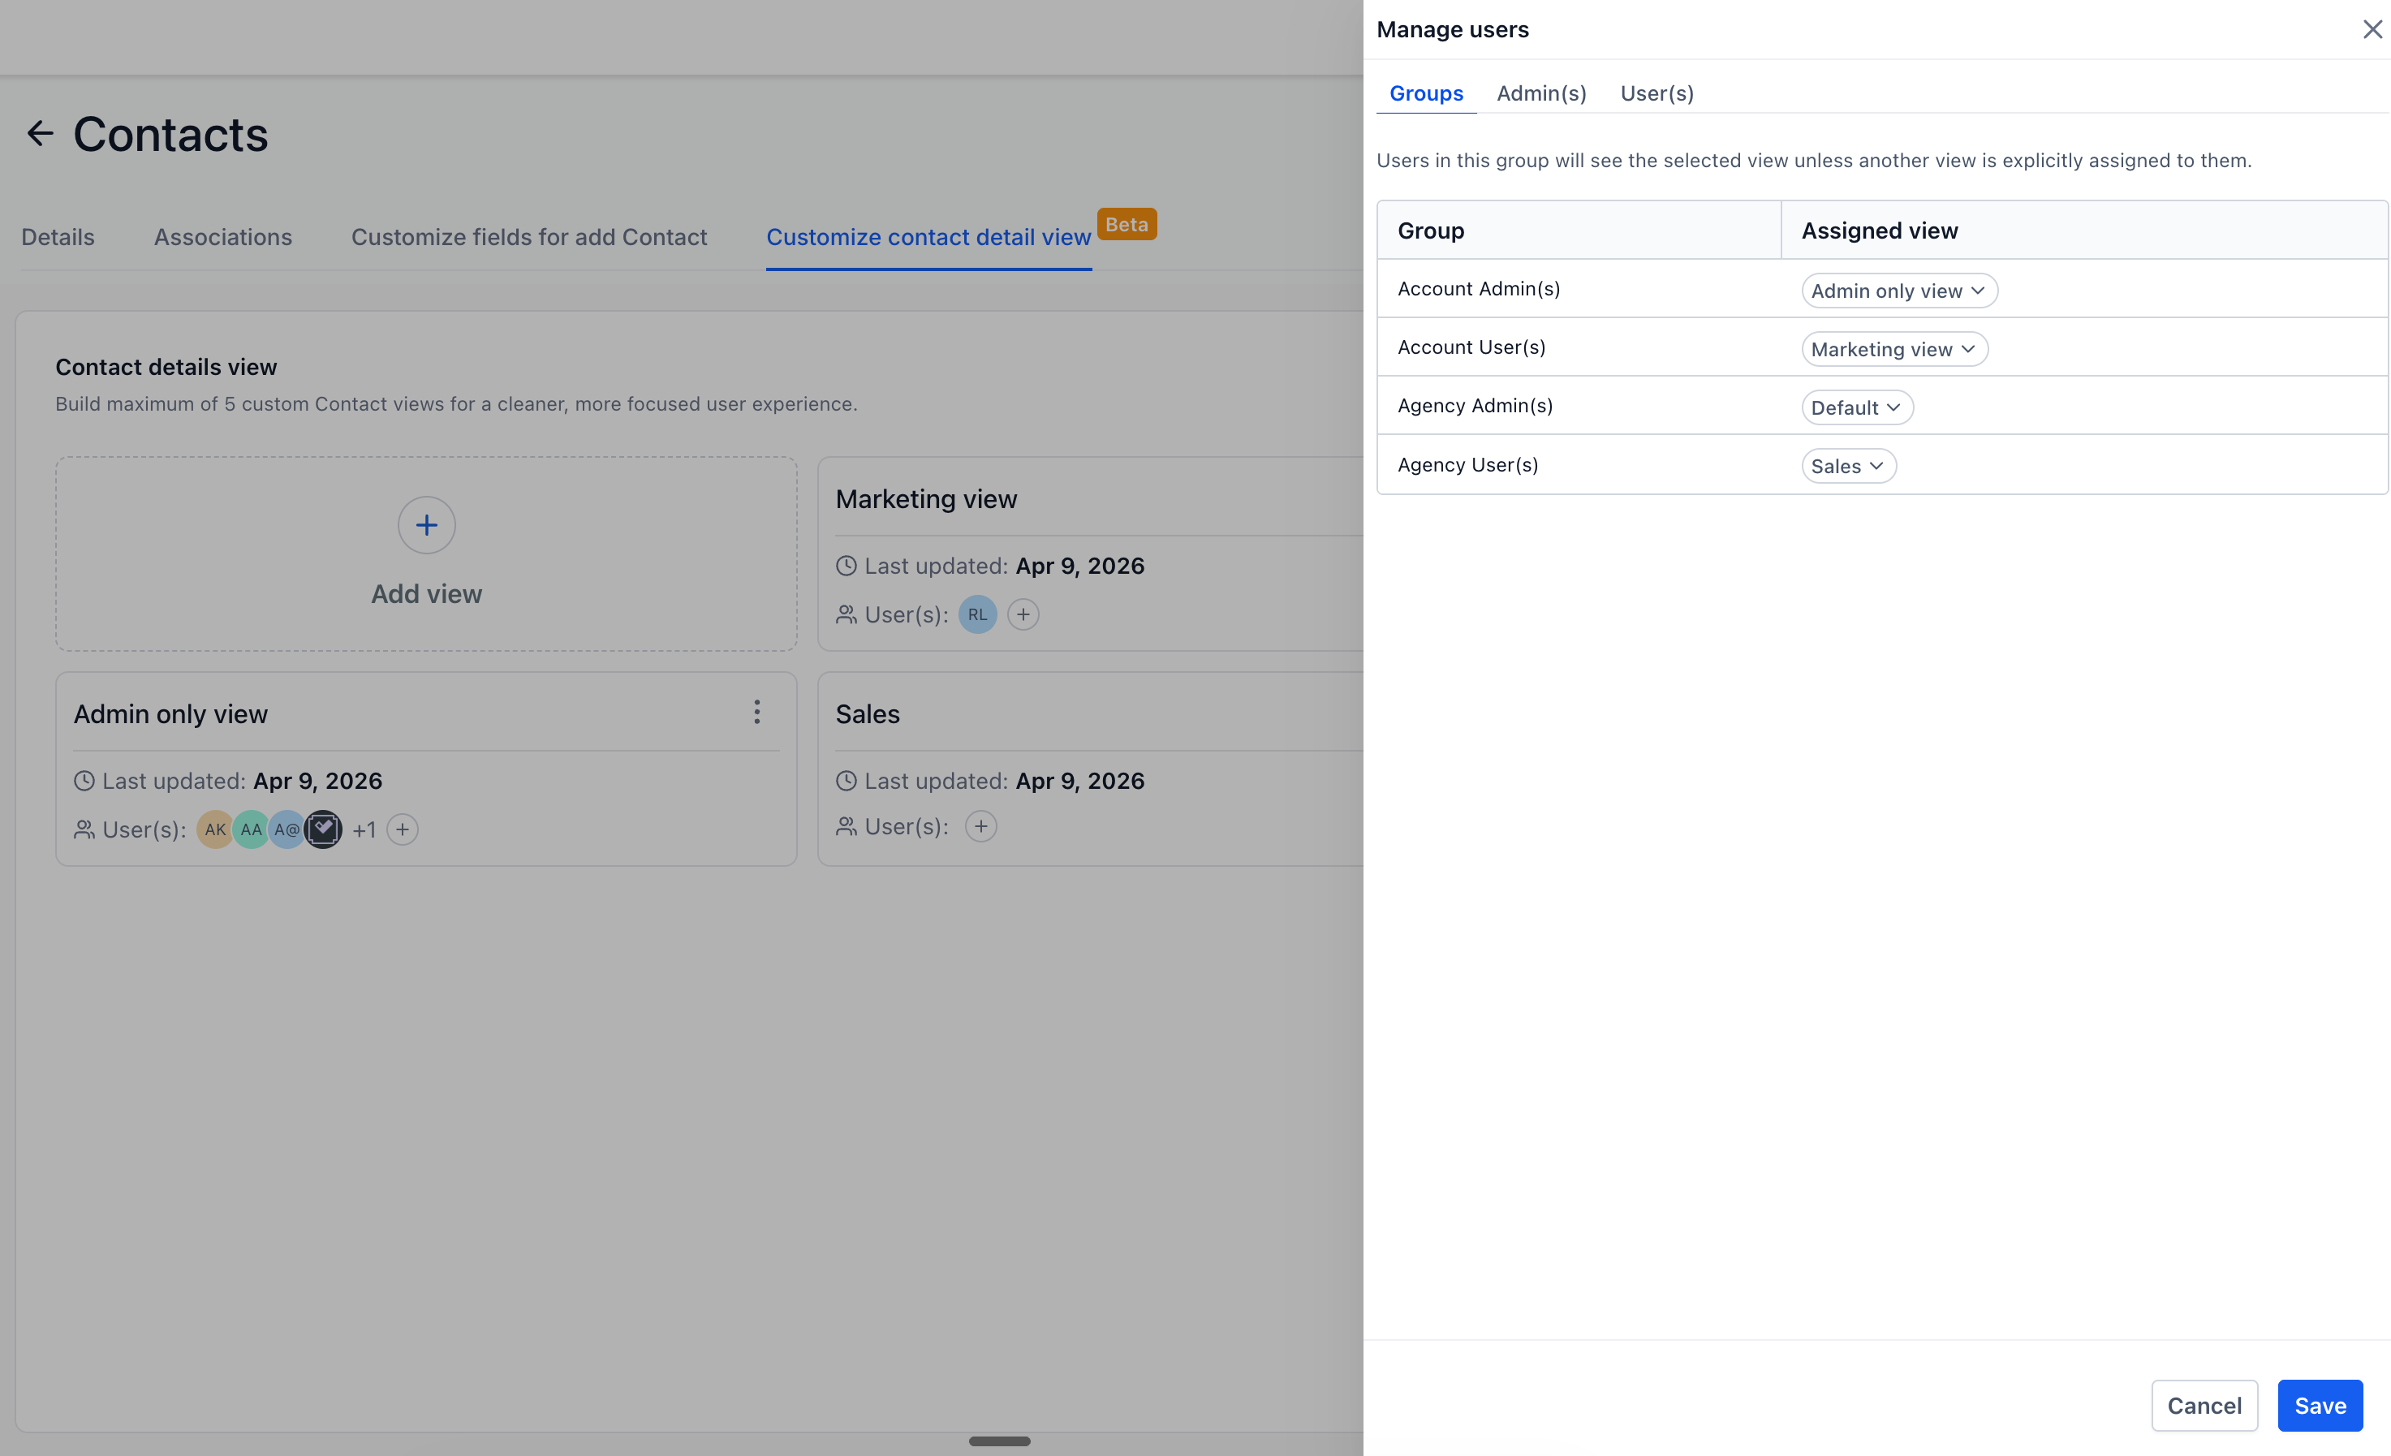Open the Associations tab
The image size is (2391, 1456).
[222, 237]
